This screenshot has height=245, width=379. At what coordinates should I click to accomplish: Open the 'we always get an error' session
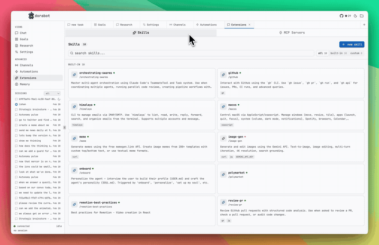click(38, 214)
